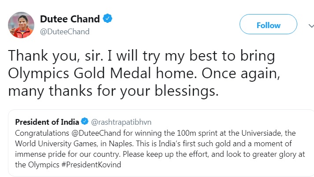
Task: Click the word Universiade in the quoted tweet
Action: (x=261, y=133)
